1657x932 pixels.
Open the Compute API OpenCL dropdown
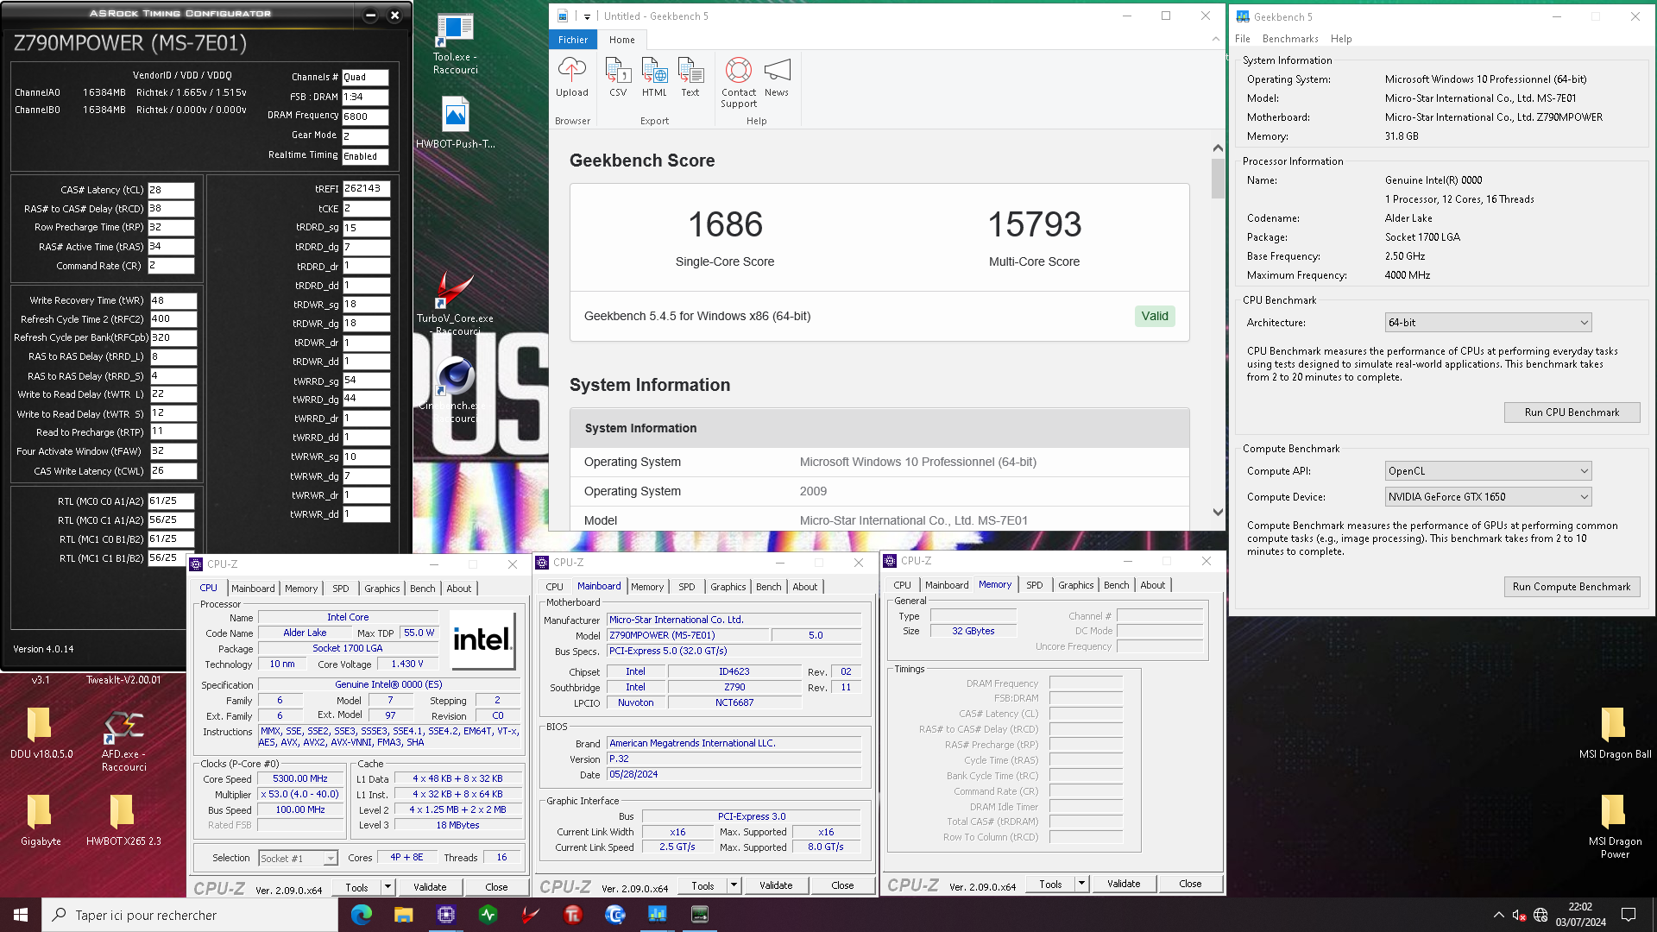(1488, 471)
